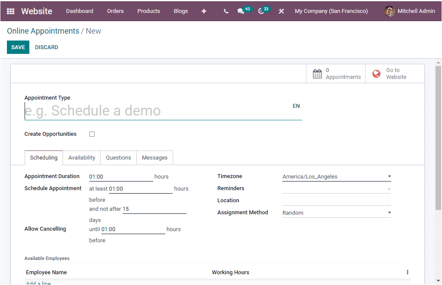Screen dimensions: 442x285
Task: Click the SAVE button
Action: (18, 47)
